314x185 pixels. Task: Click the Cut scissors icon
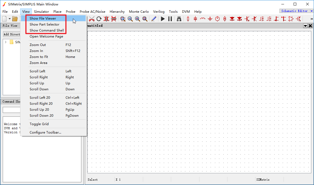point(92,19)
